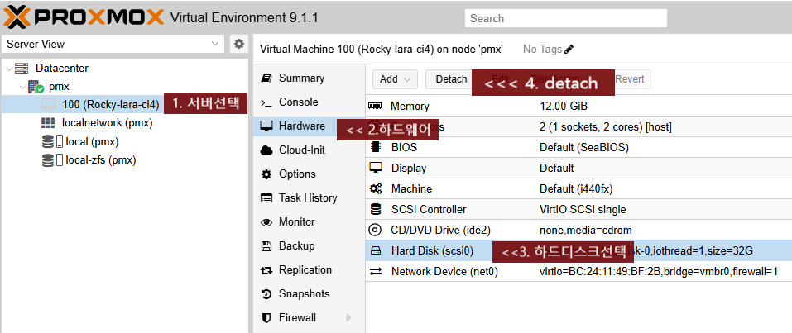792x333 pixels.
Task: Click the Replication arrows icon
Action: (x=266, y=270)
